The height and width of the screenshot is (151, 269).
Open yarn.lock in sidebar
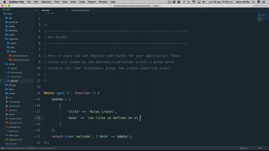tap(11, 144)
